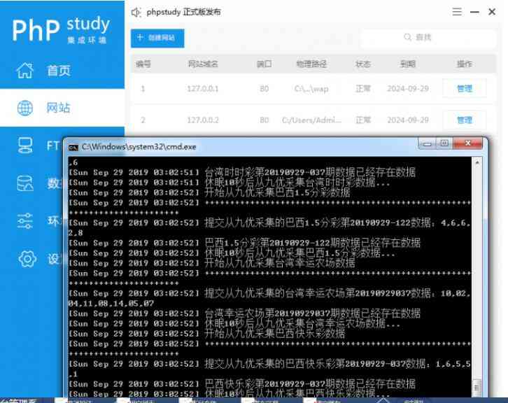Image resolution: width=508 pixels, height=403 pixels.
Task: Minimize the phpstudy window
Action: [474, 12]
